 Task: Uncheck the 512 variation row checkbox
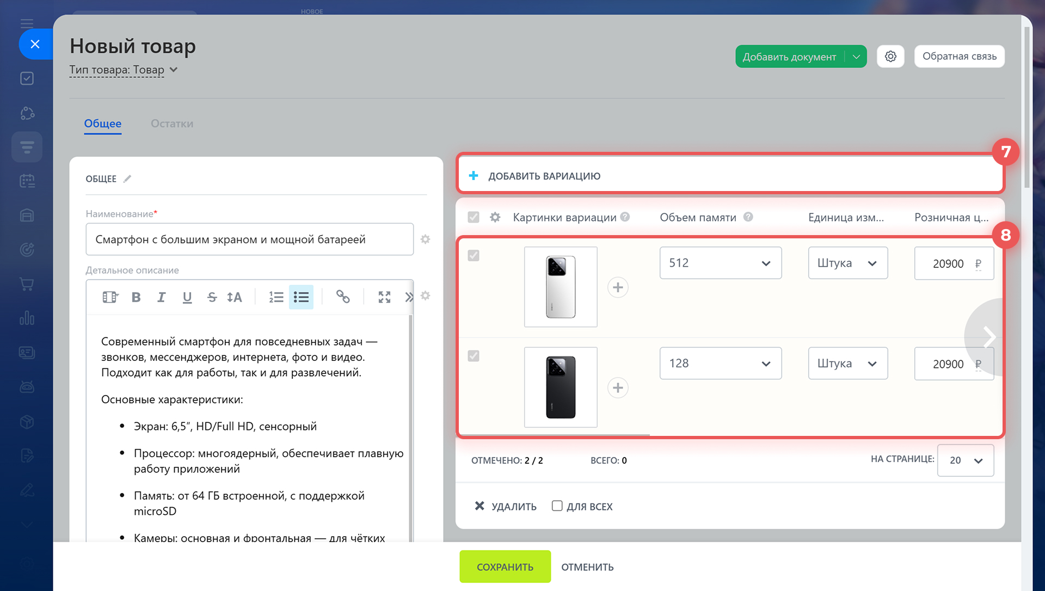coord(474,255)
